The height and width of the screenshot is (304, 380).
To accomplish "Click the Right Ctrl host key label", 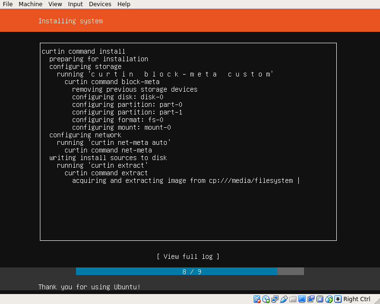I will point(357,299).
